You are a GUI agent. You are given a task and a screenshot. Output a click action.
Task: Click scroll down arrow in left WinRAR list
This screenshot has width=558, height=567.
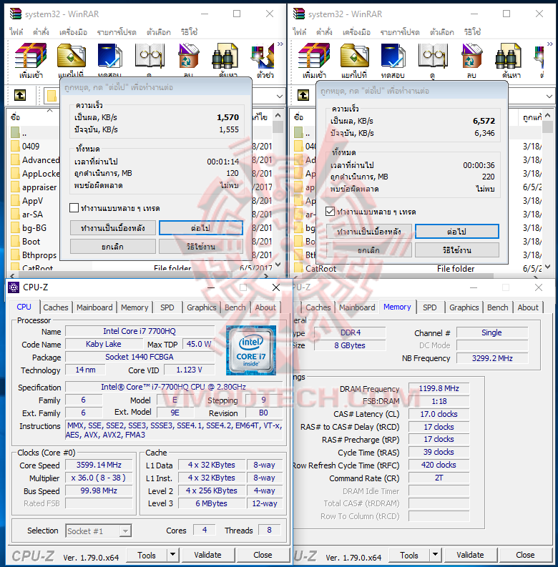tap(278, 265)
